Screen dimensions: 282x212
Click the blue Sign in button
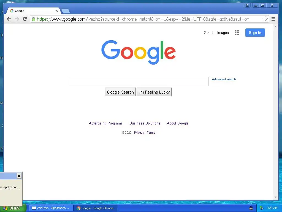[x=255, y=33]
